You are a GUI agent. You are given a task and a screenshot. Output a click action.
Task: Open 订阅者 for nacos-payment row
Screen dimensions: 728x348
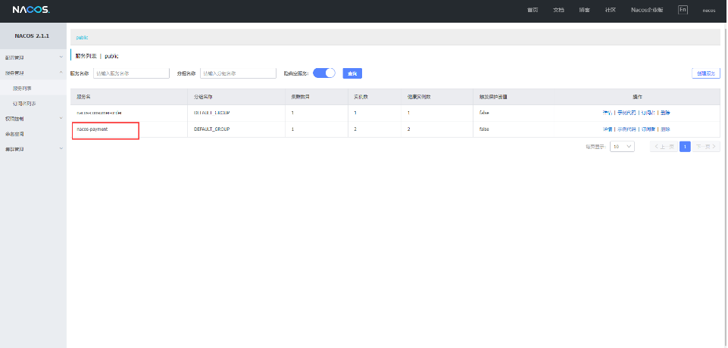click(648, 129)
